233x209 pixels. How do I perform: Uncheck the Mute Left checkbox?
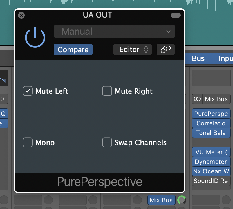pyautogui.click(x=27, y=91)
